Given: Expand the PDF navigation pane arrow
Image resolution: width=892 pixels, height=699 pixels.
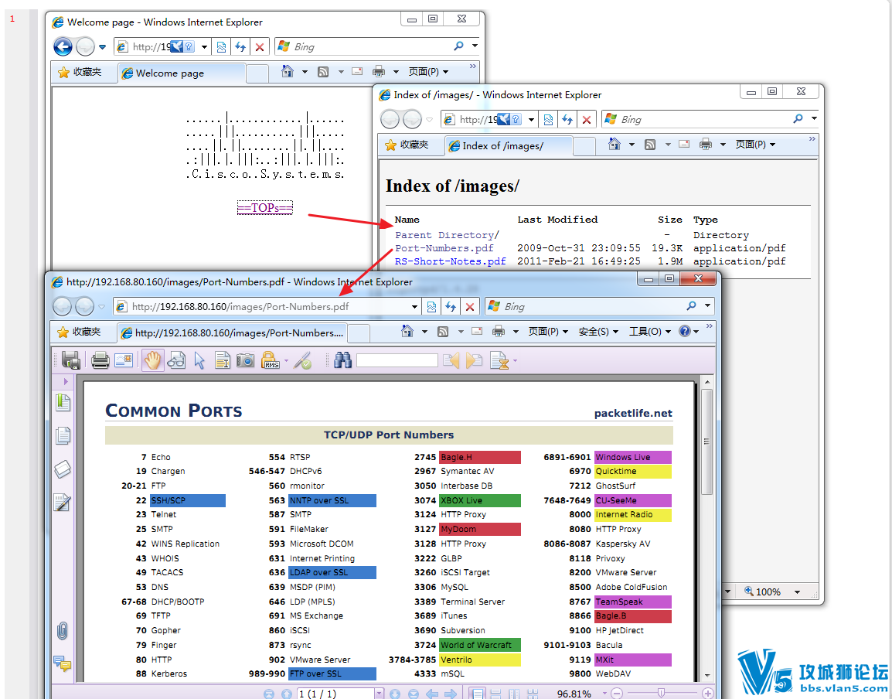Looking at the screenshot, I should click(66, 381).
